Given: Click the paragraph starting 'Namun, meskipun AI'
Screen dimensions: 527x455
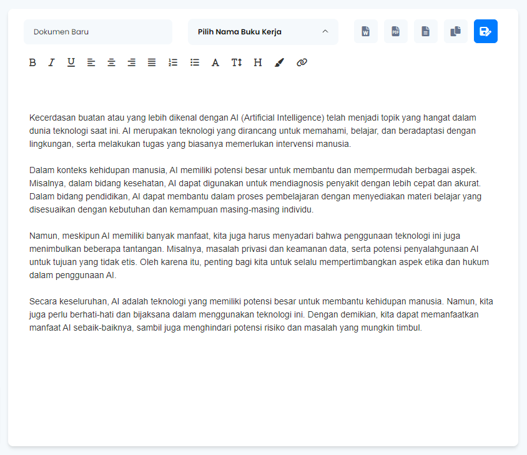Looking at the screenshot, I should [x=259, y=256].
